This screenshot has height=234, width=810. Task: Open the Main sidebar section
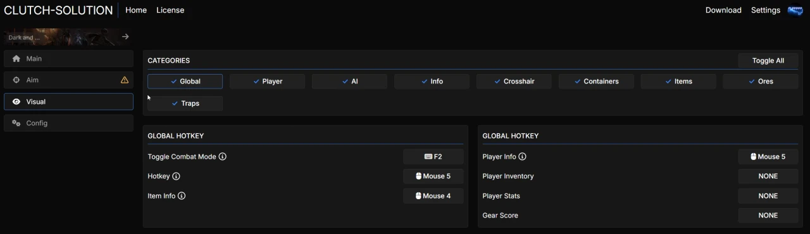(68, 59)
